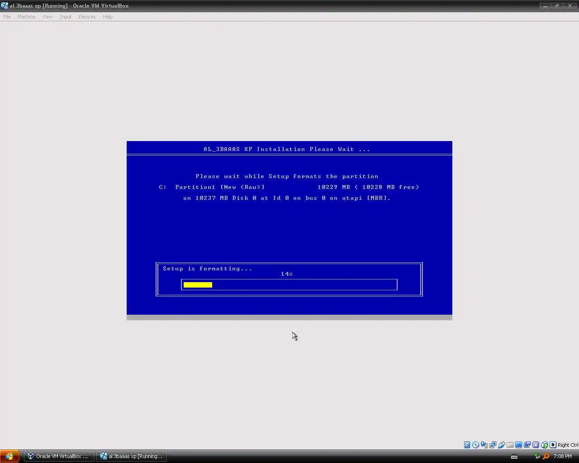This screenshot has height=463, width=579.
Task: Restore down the VirtualBox VM window
Action: 557,6
